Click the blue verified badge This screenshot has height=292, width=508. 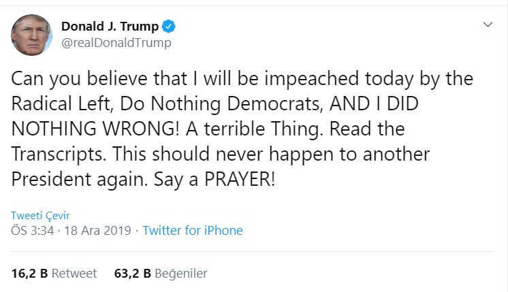coord(170,27)
